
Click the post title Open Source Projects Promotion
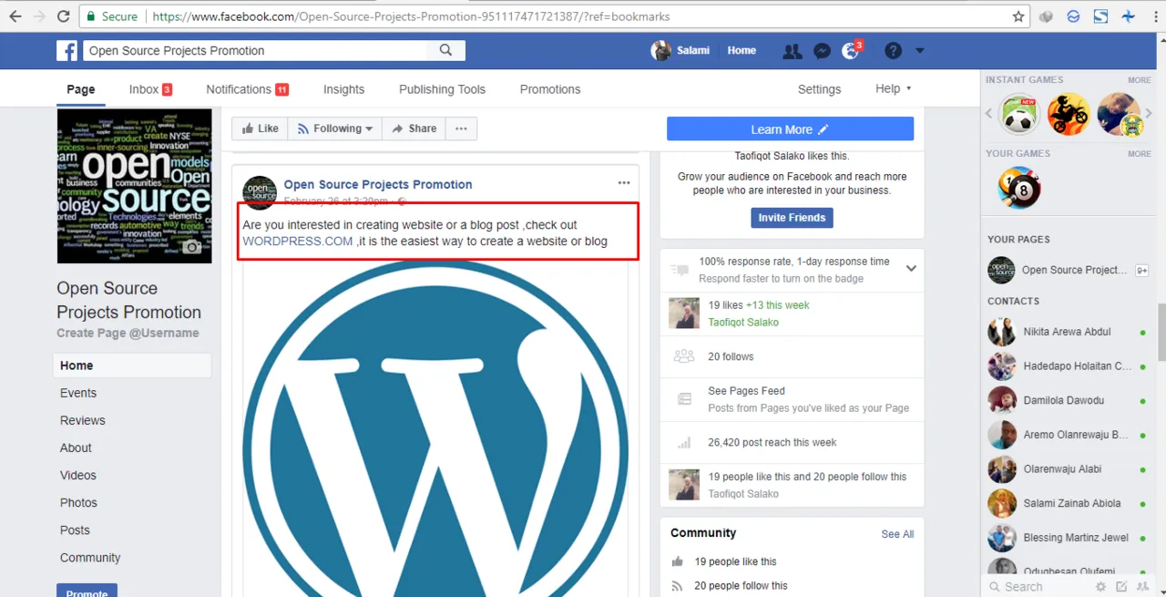(x=378, y=184)
